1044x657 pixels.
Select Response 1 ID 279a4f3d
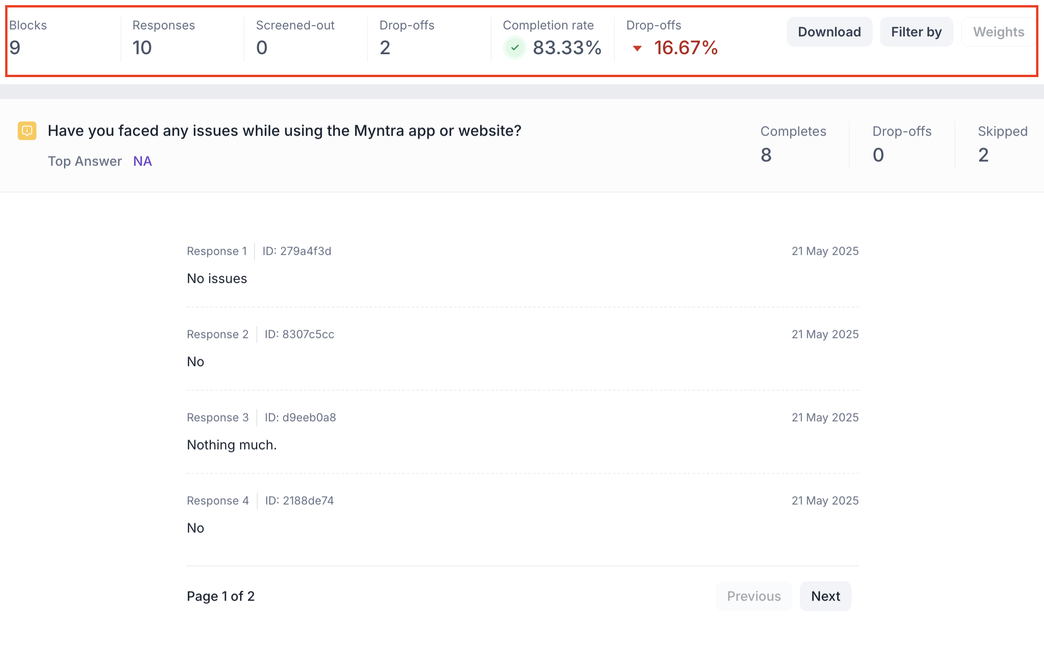tap(296, 251)
